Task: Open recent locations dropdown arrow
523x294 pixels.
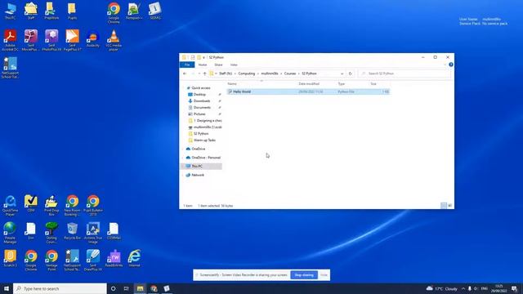Action: 199,73
